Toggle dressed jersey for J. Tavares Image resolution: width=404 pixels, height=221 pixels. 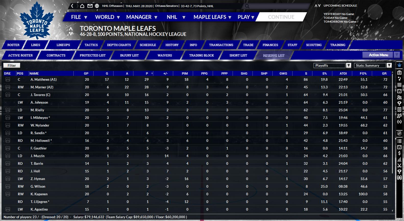pos(8,95)
